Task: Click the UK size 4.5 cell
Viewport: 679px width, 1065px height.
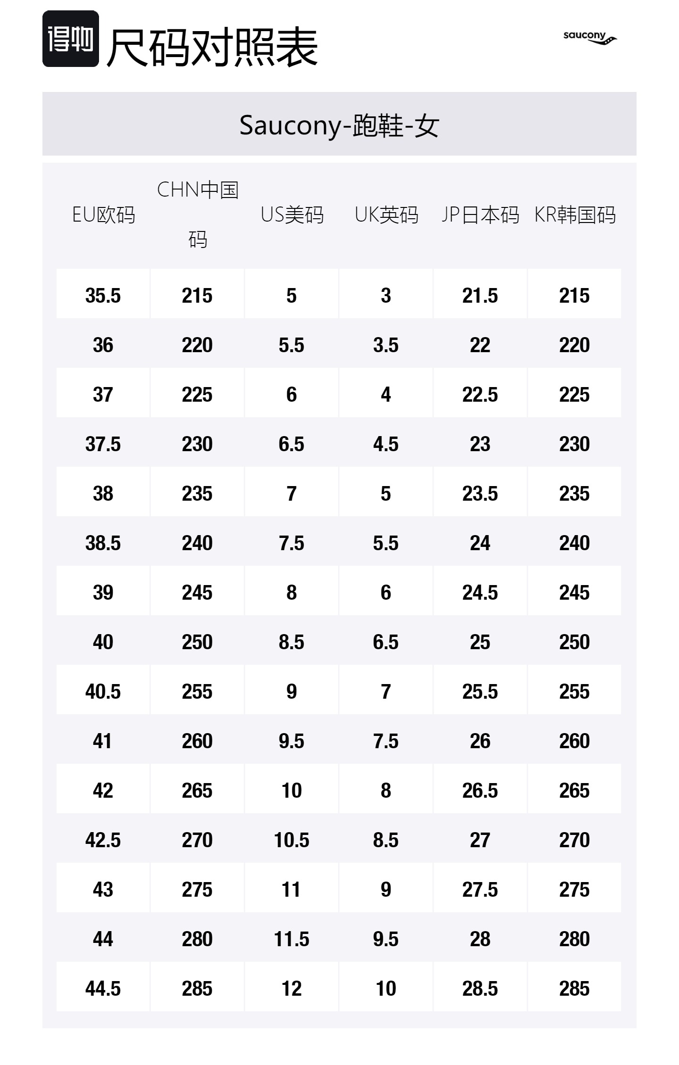Action: (x=386, y=444)
